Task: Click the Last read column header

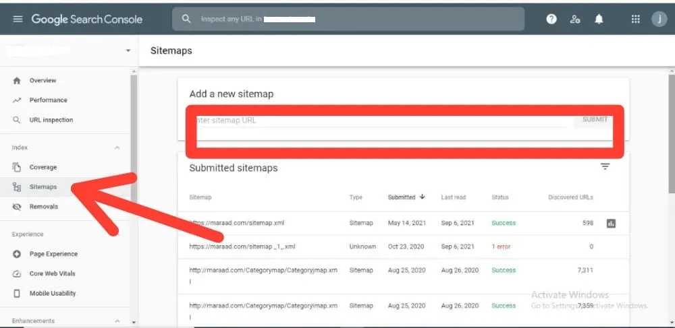Action: click(x=454, y=197)
